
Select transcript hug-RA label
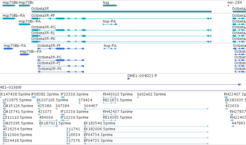coord(109,21)
